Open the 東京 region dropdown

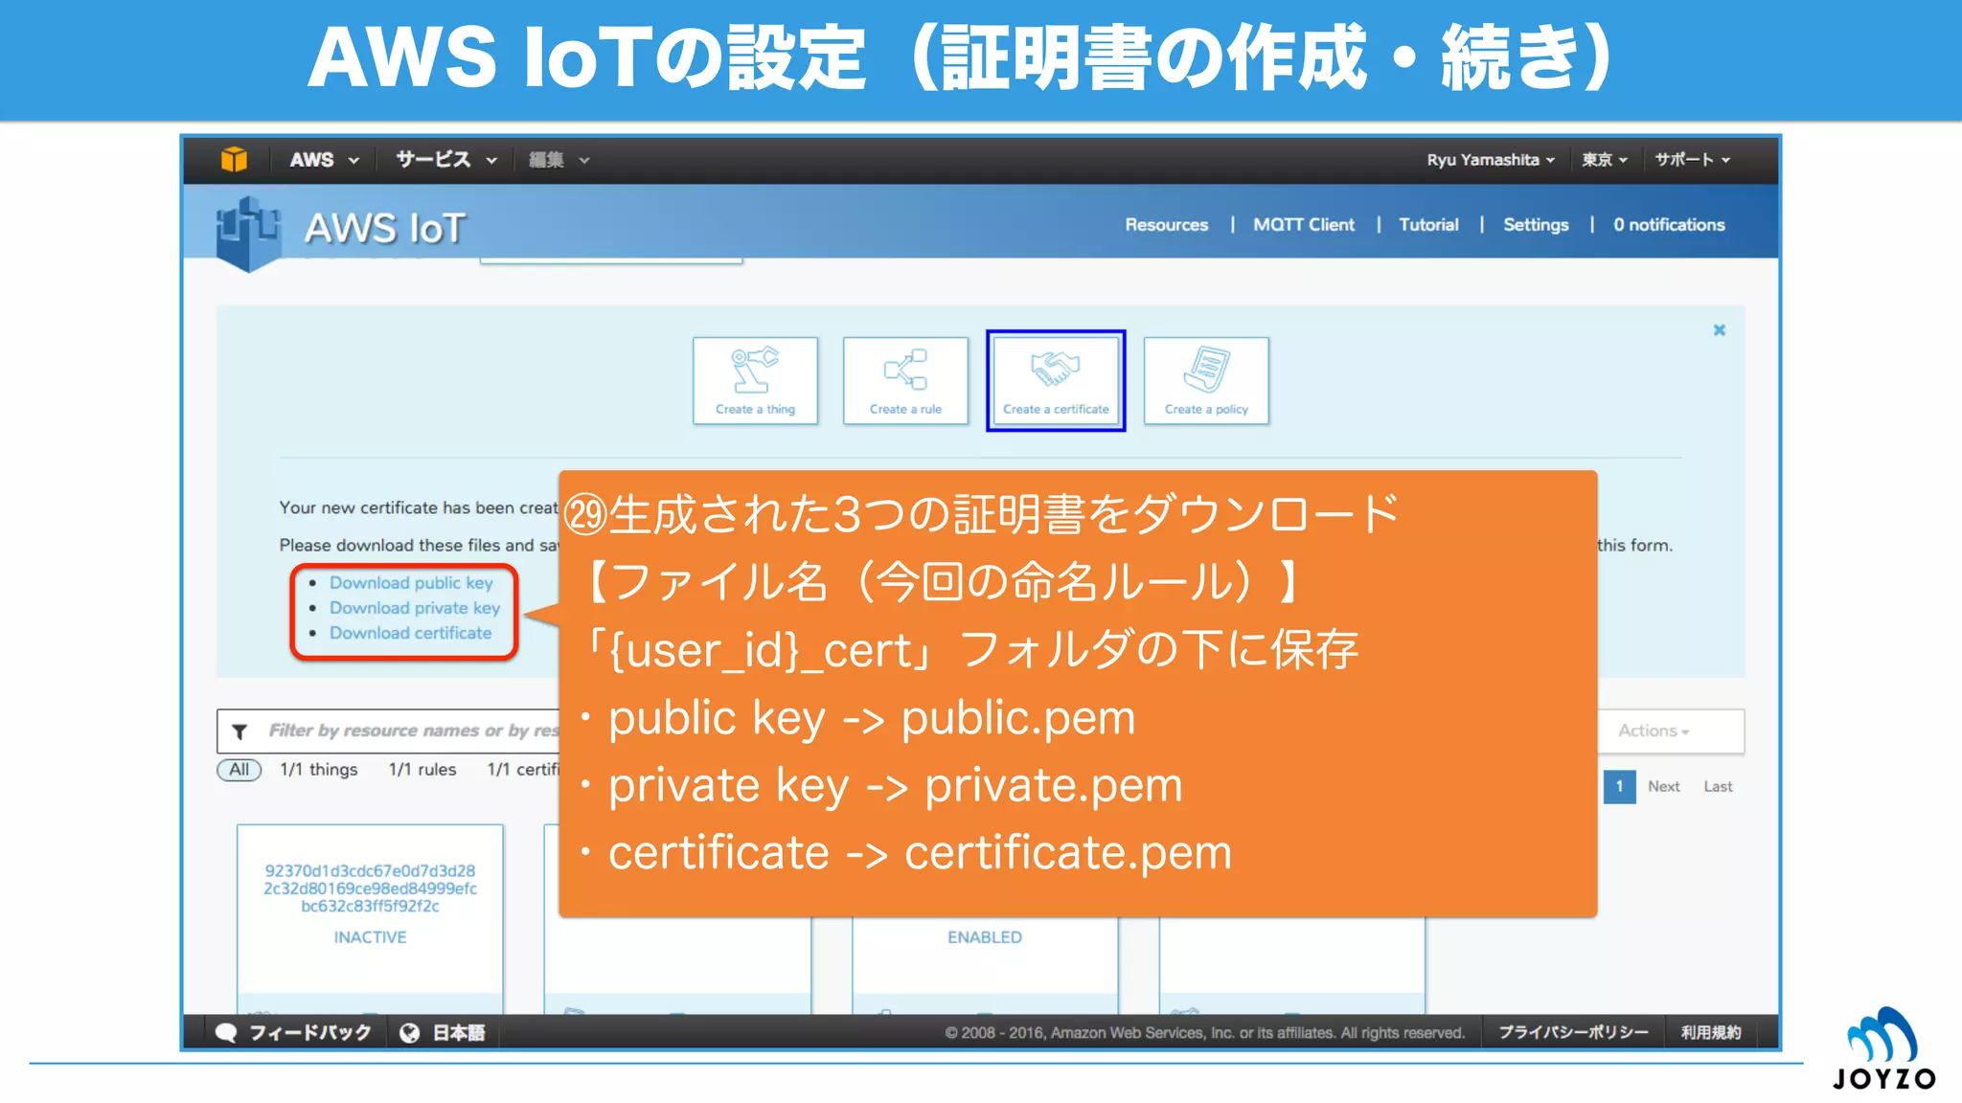(x=1604, y=160)
